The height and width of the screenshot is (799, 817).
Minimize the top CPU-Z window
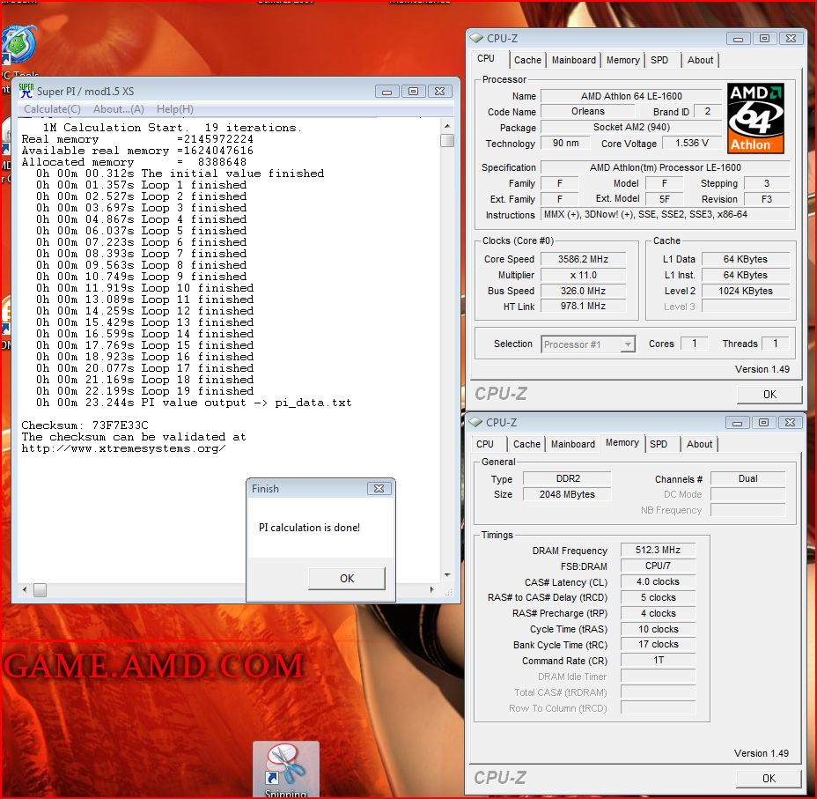tap(738, 39)
